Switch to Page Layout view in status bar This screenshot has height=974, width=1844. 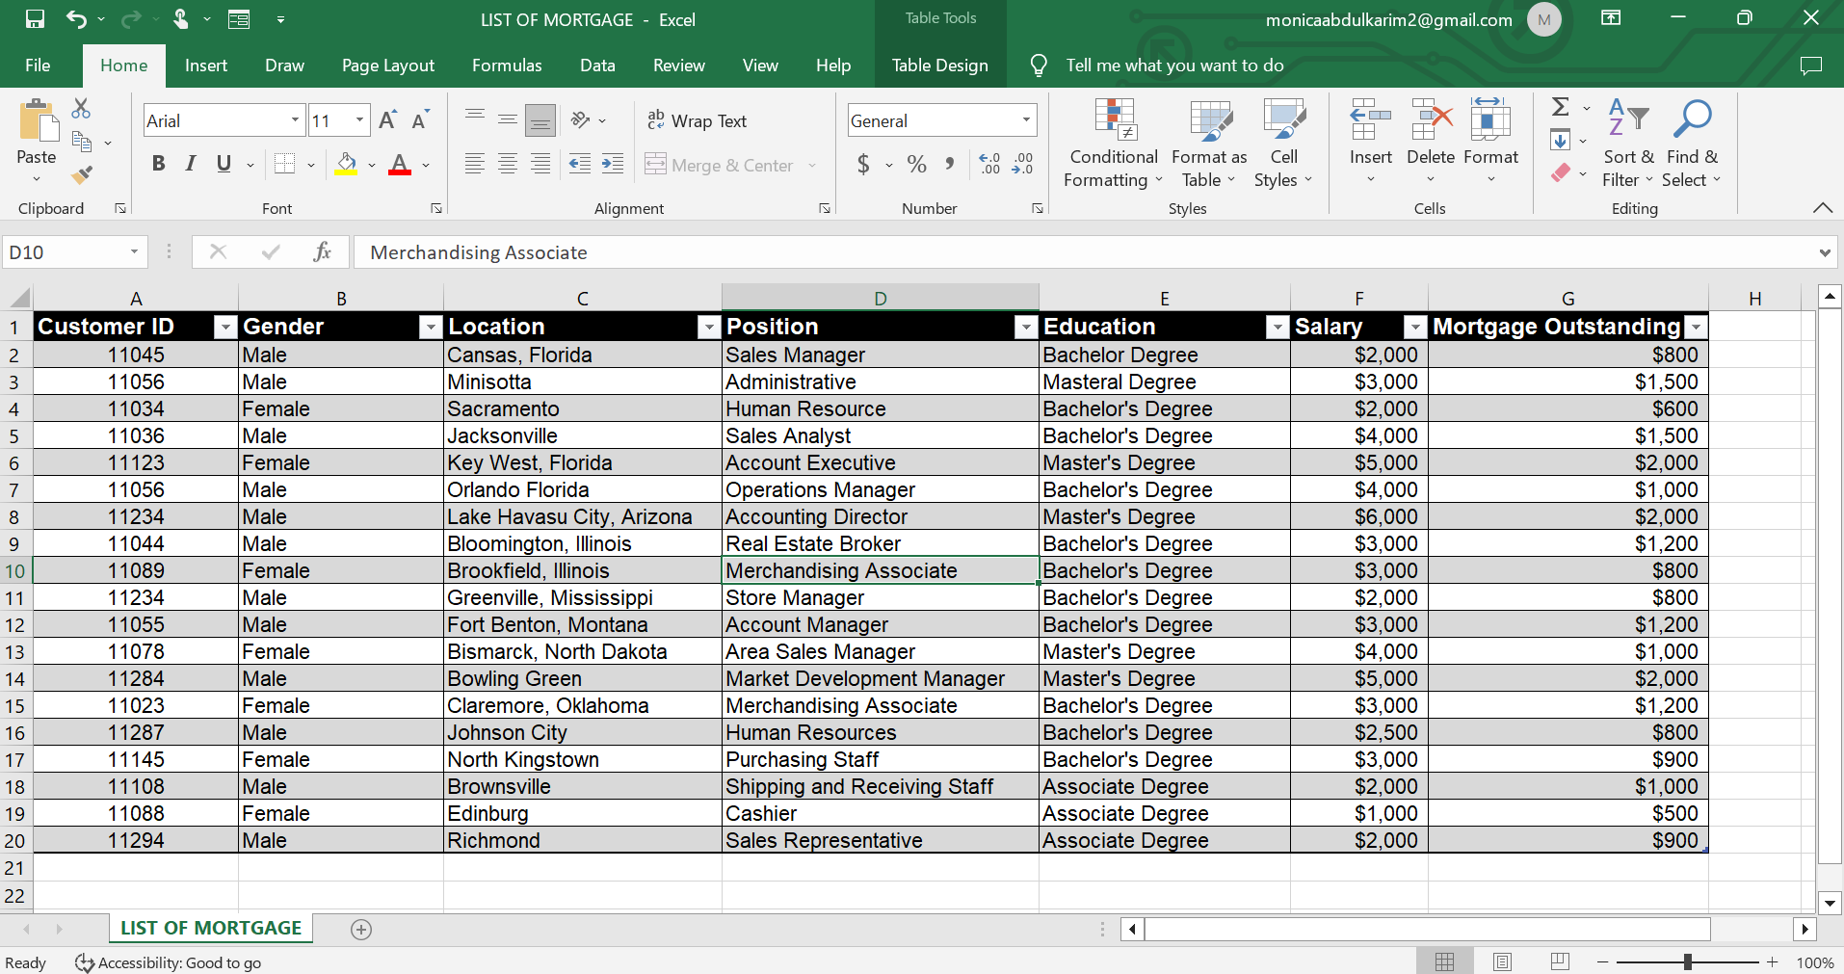pyautogui.click(x=1502, y=961)
